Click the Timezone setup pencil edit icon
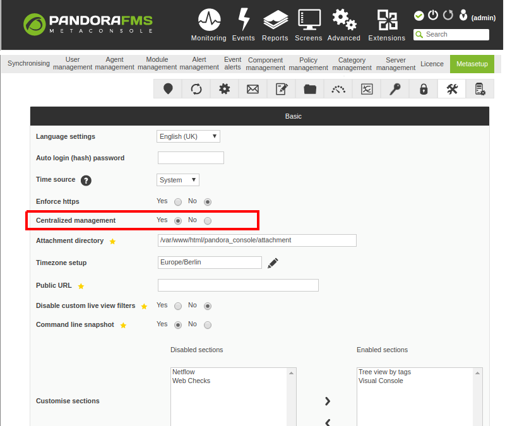 [273, 263]
